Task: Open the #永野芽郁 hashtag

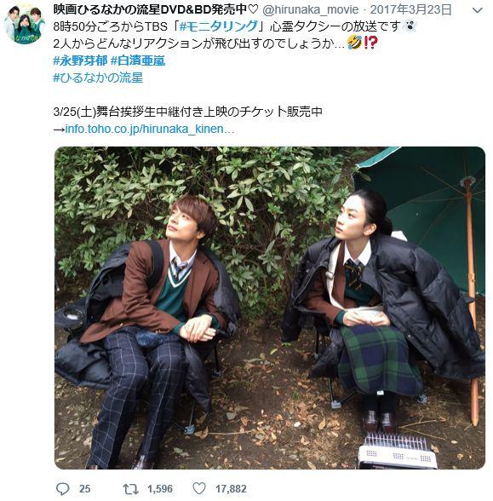Action: pyautogui.click(x=80, y=60)
